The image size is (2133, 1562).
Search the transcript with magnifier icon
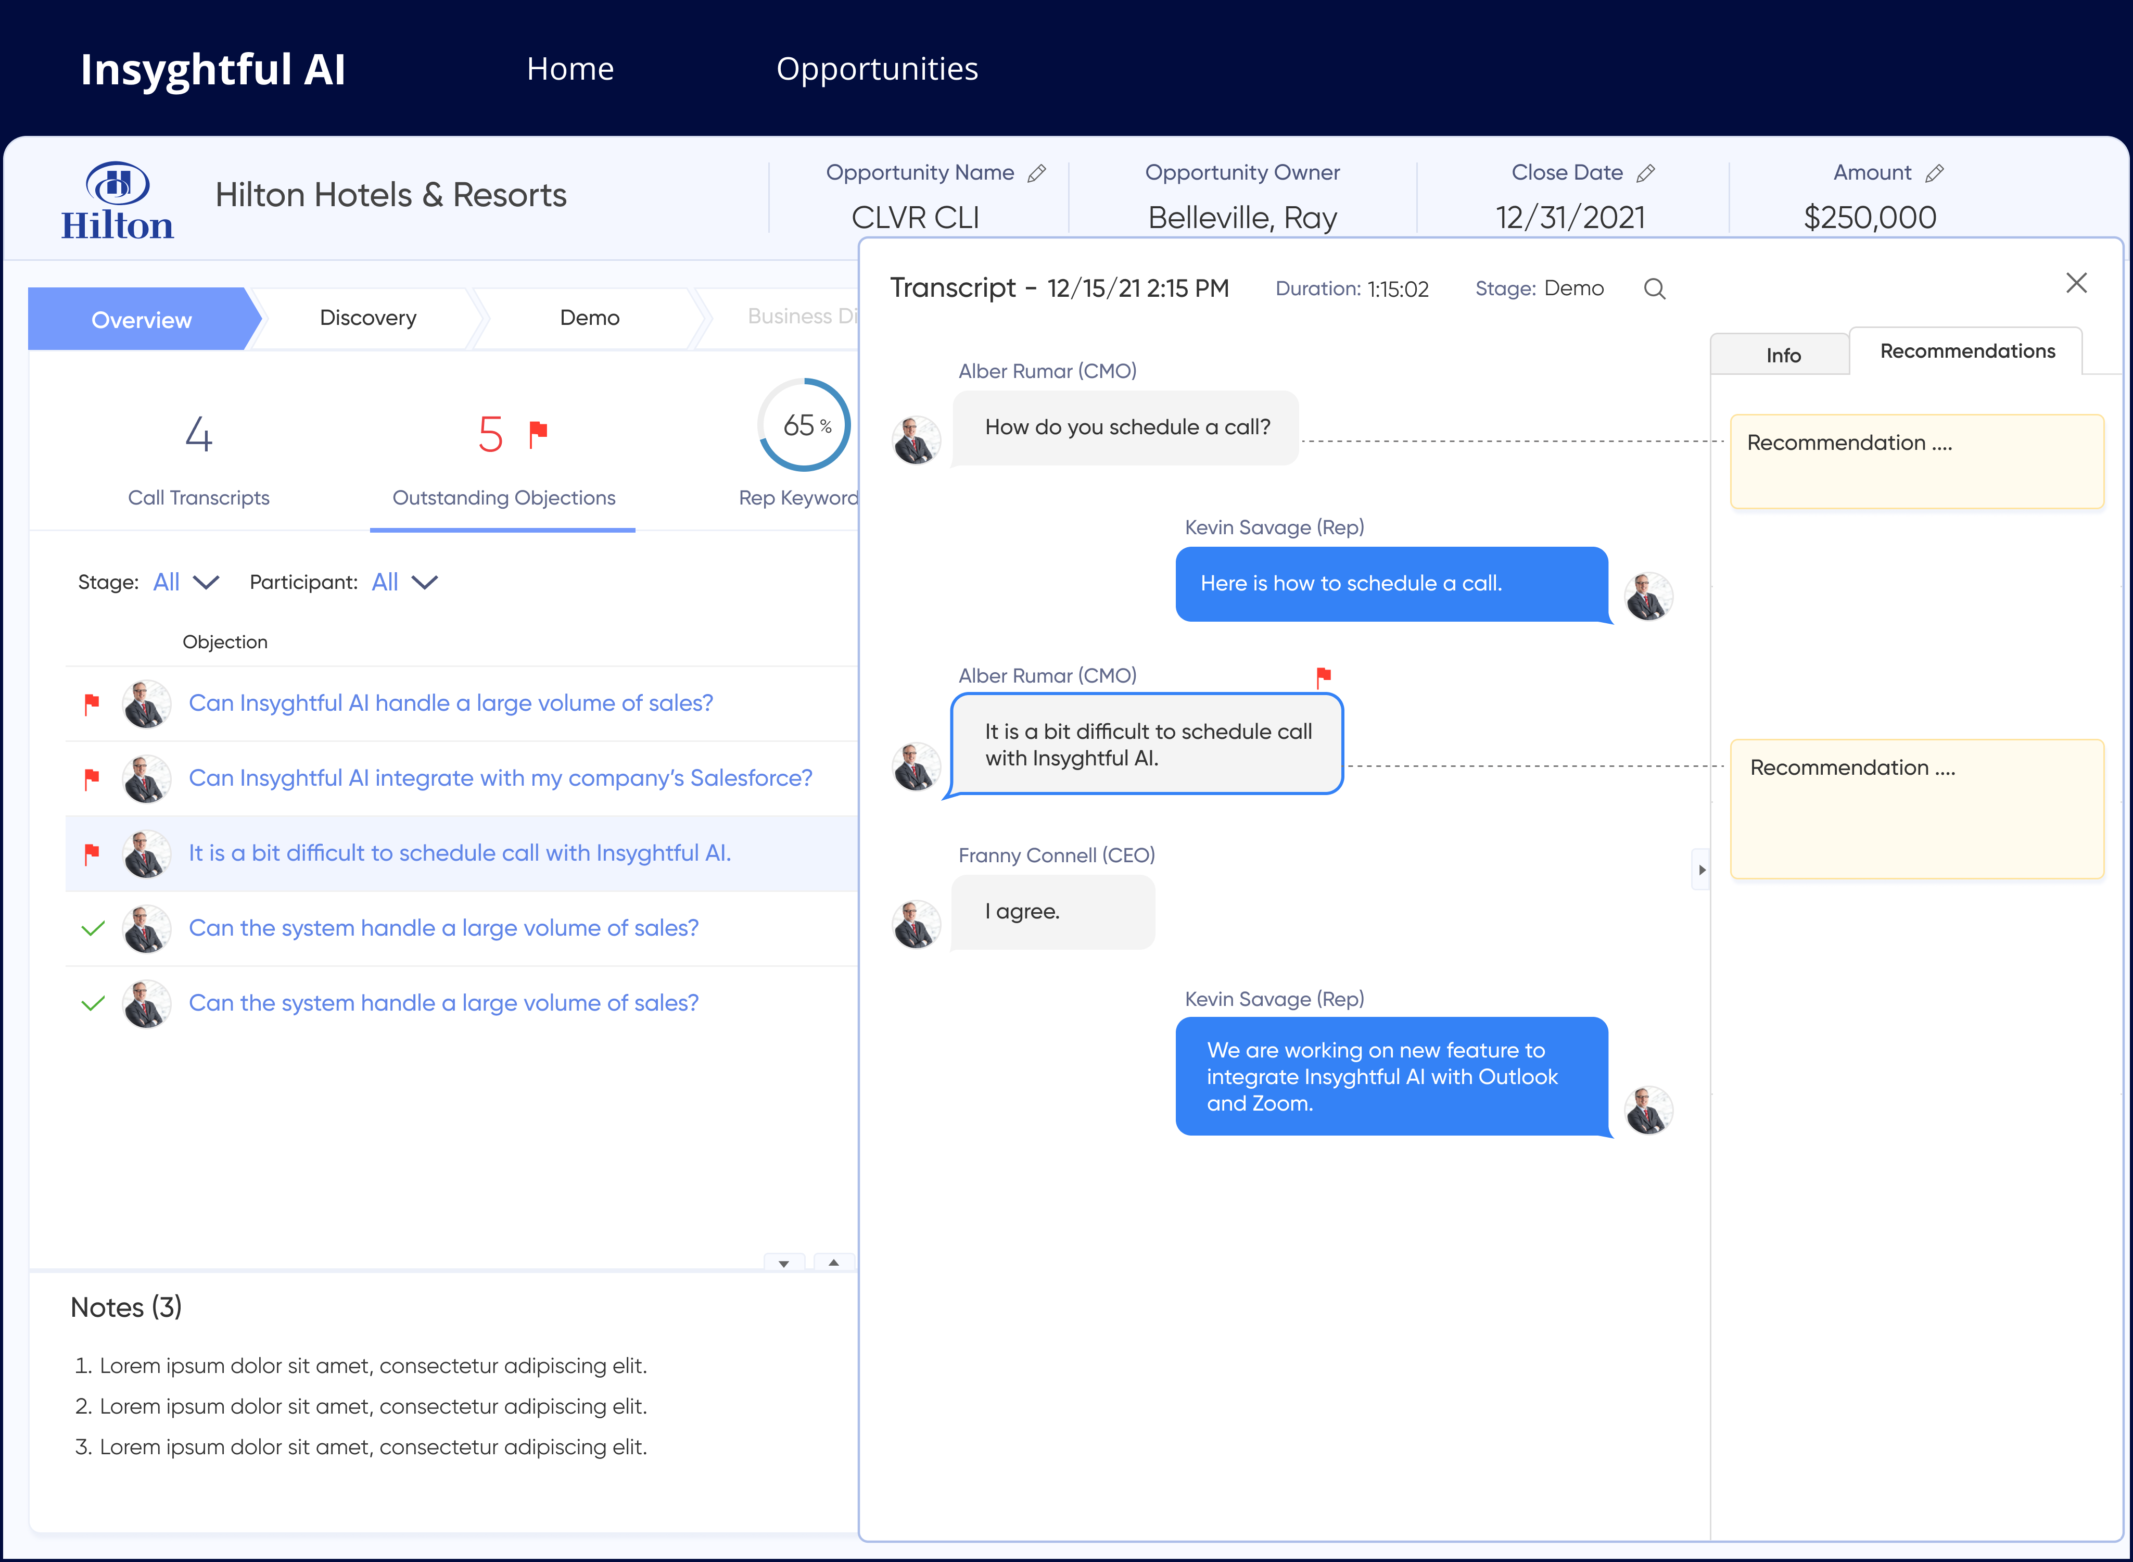coord(1654,288)
